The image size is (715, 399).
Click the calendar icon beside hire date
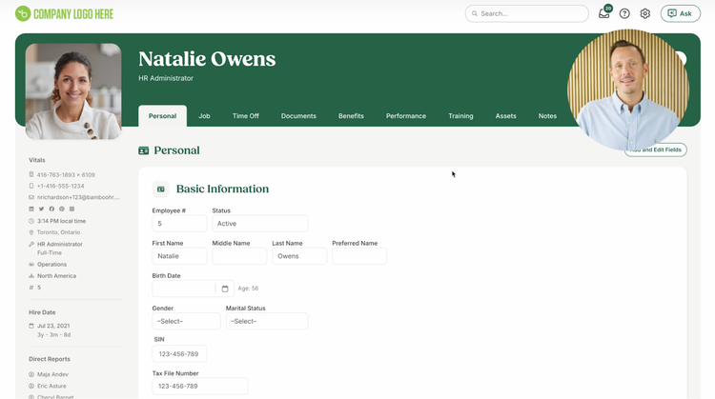pos(31,326)
